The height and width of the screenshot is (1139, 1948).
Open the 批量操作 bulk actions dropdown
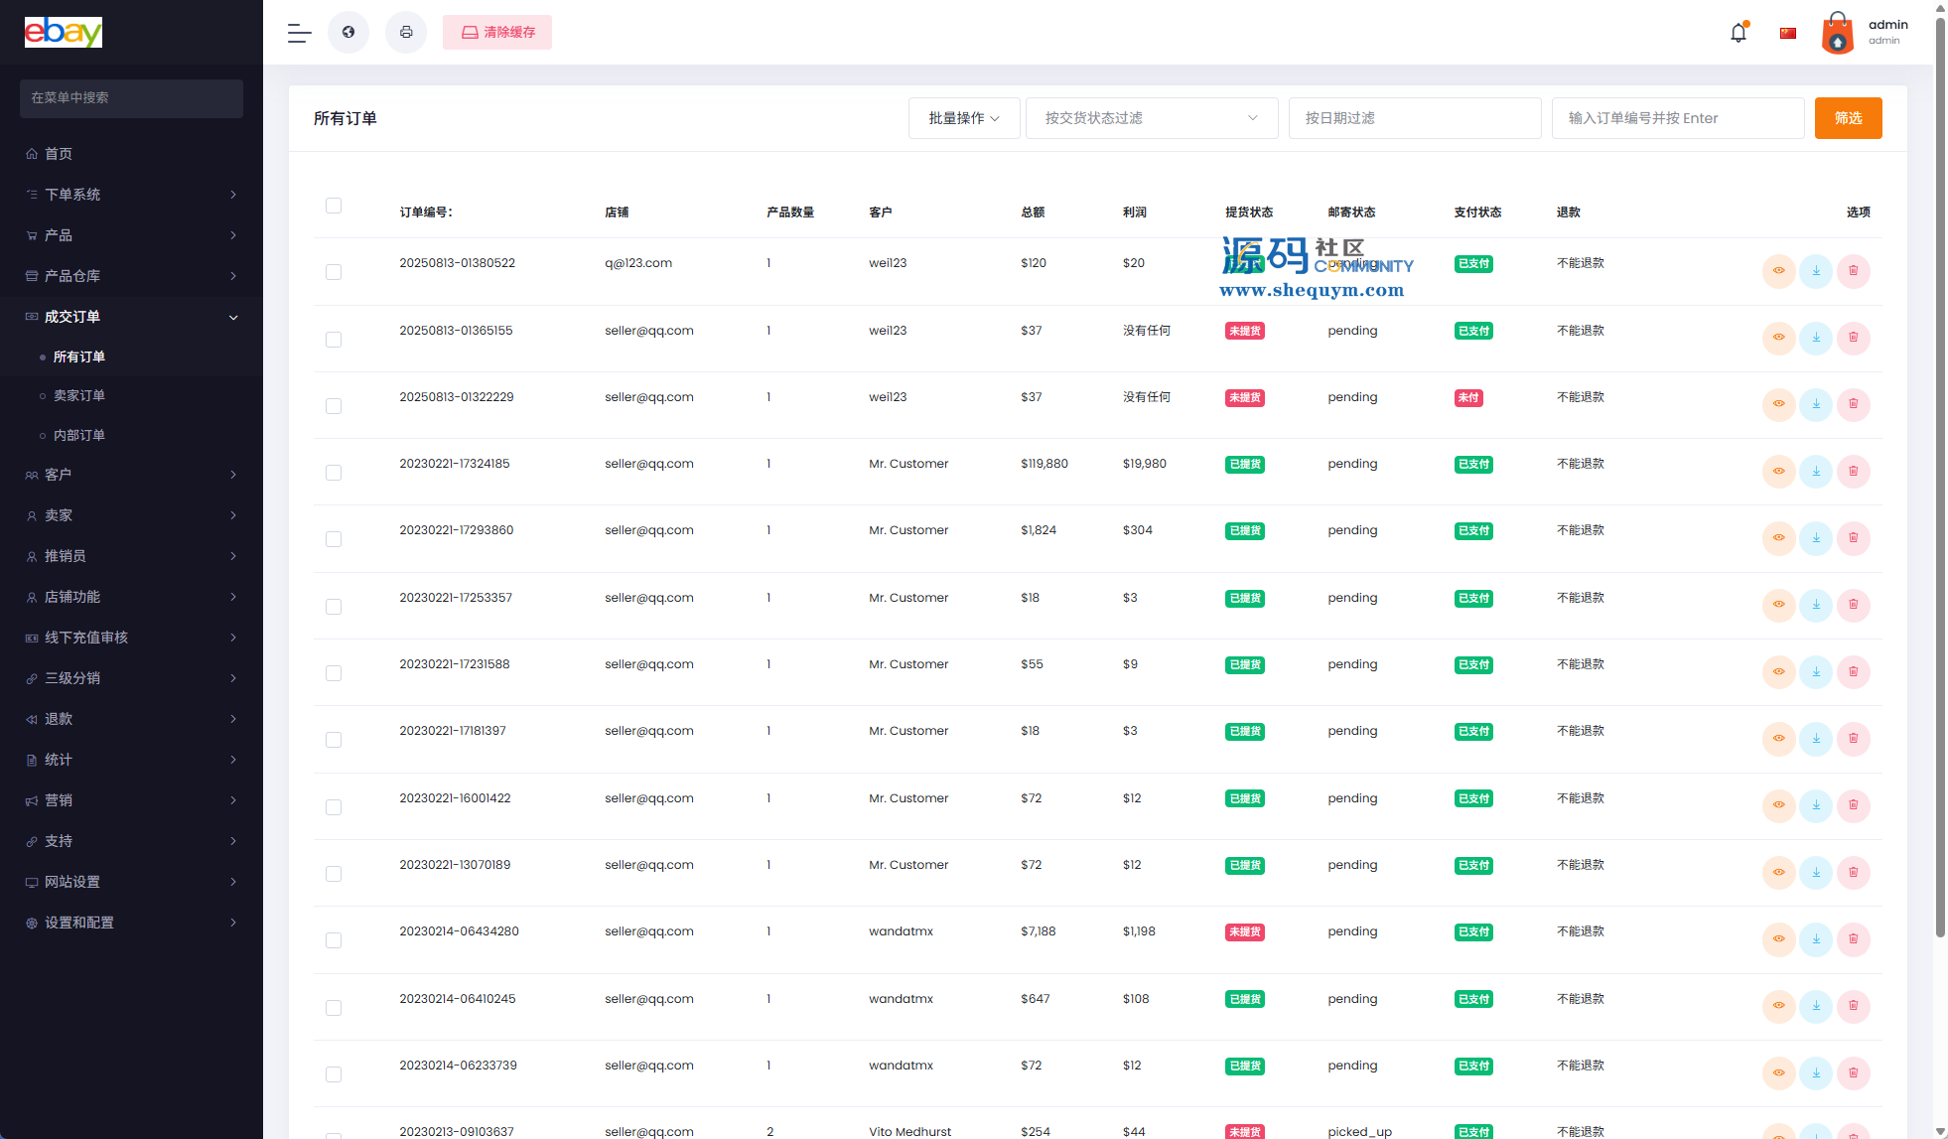(x=963, y=118)
